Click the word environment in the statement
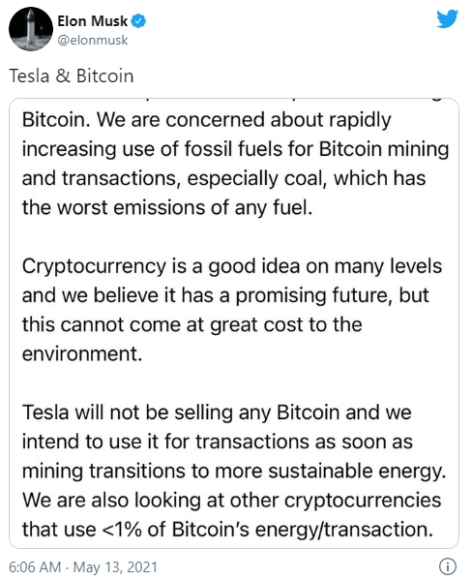Image resolution: width=472 pixels, height=580 pixels. [81, 354]
